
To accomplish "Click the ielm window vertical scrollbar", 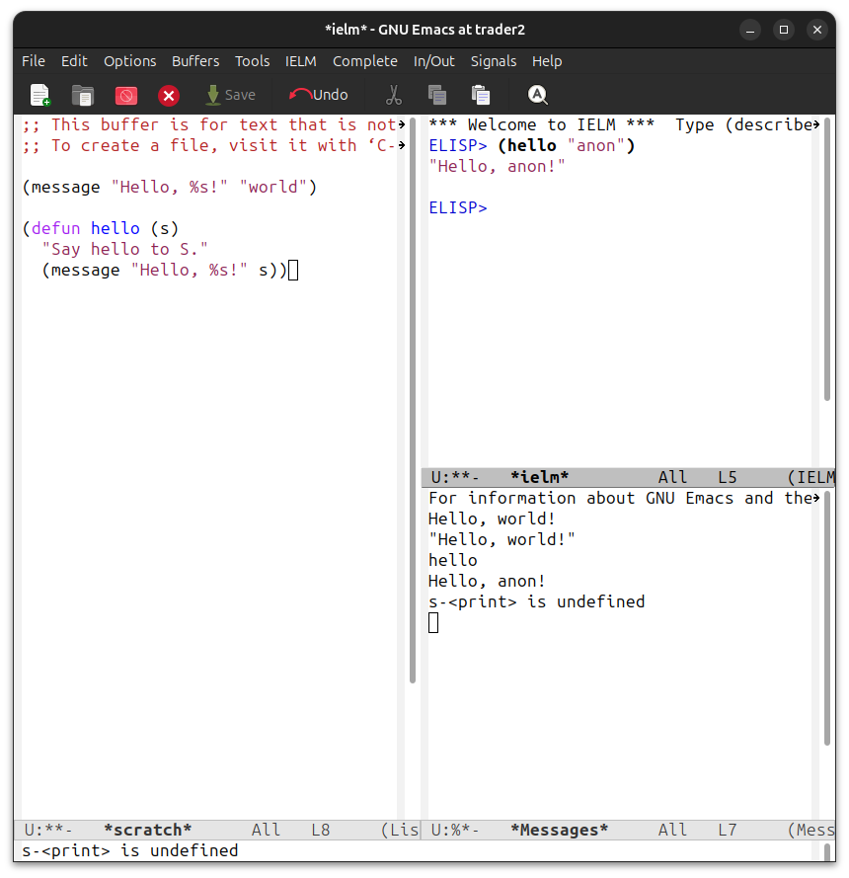I will tap(827, 259).
